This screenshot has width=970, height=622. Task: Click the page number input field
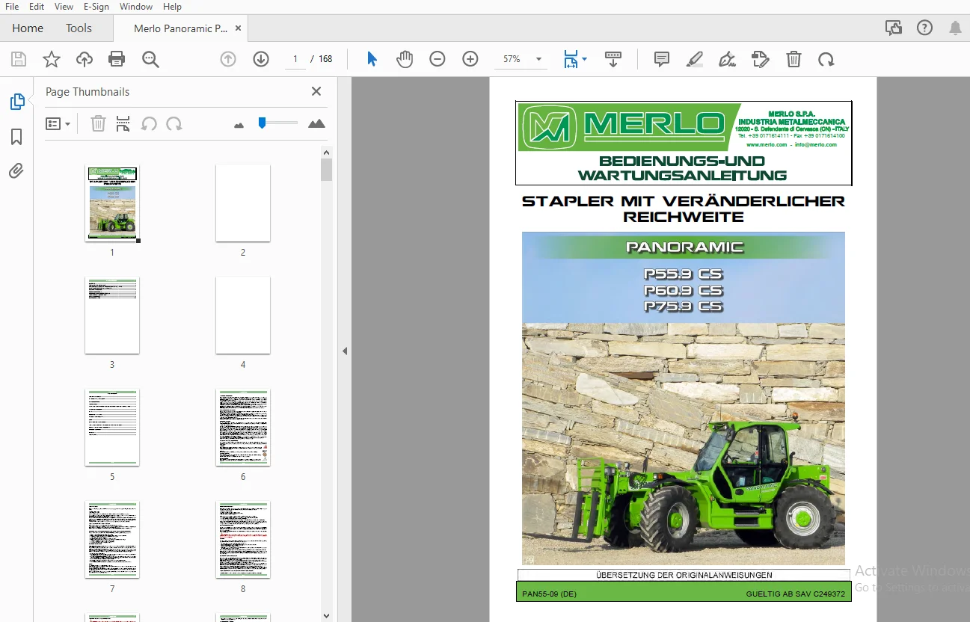coord(295,59)
